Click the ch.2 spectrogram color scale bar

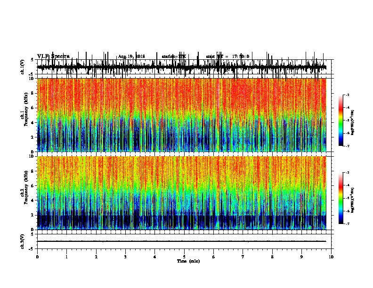(341, 198)
